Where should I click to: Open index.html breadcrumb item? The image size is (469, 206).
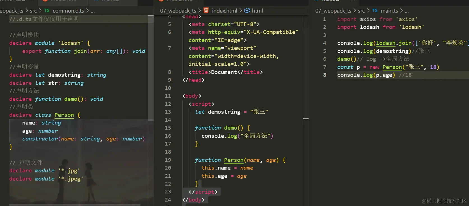[x=225, y=11]
